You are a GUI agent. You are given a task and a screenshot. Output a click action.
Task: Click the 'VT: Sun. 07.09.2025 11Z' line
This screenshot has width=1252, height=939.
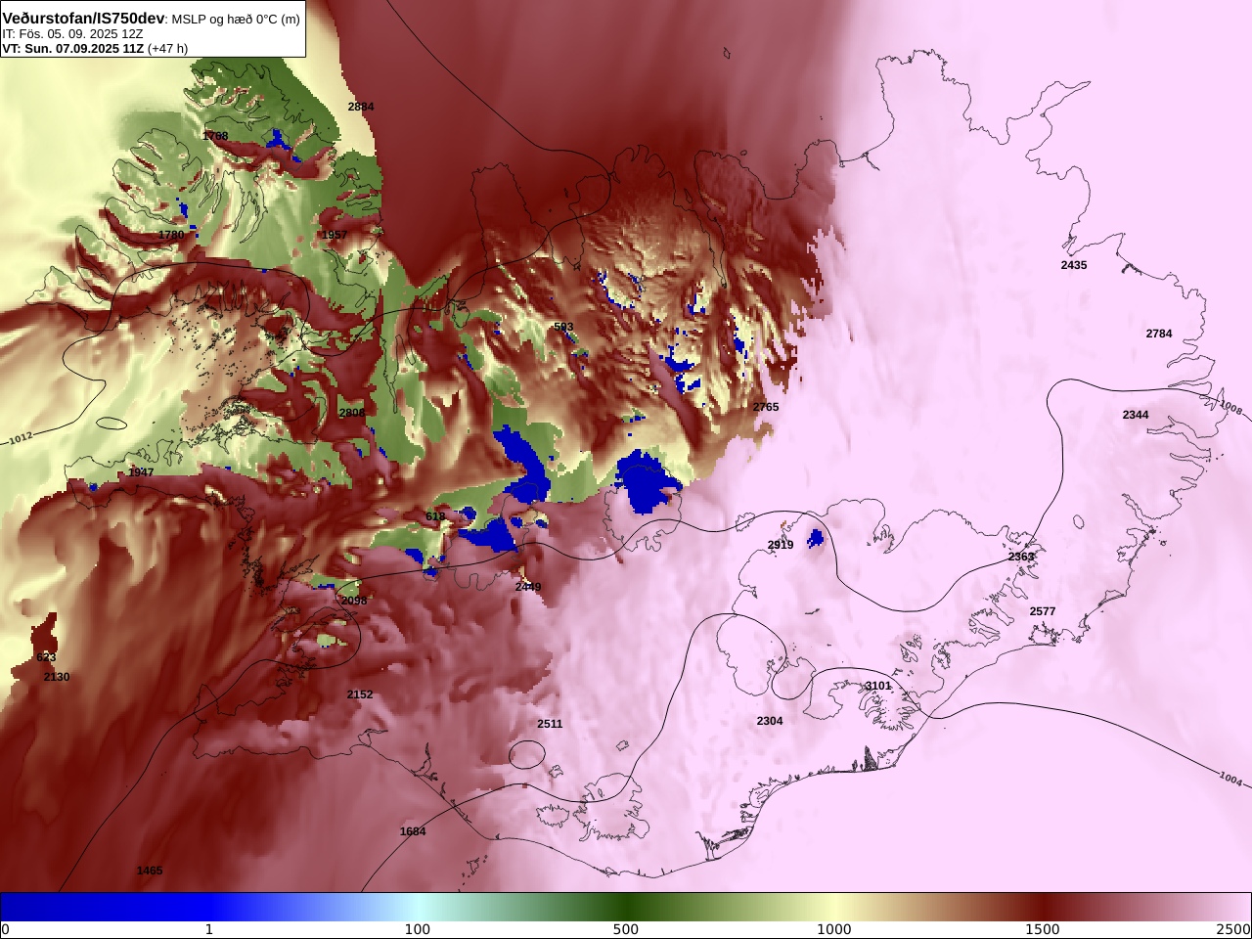coord(72,48)
